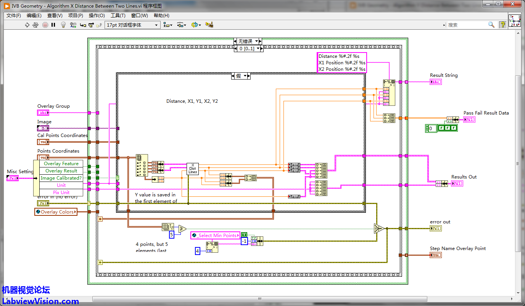Viewport: 525px width, 306px height.
Task: Select the X Dist Lines subVI node
Action: click(x=193, y=169)
